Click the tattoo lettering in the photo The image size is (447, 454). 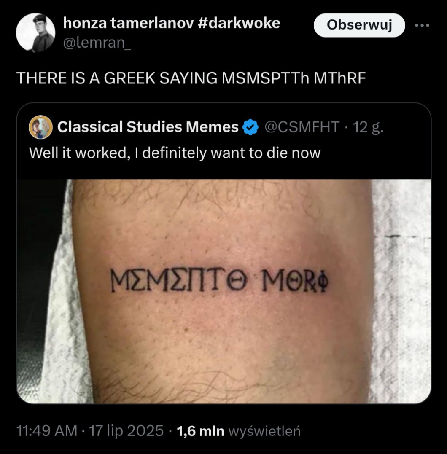click(x=220, y=281)
